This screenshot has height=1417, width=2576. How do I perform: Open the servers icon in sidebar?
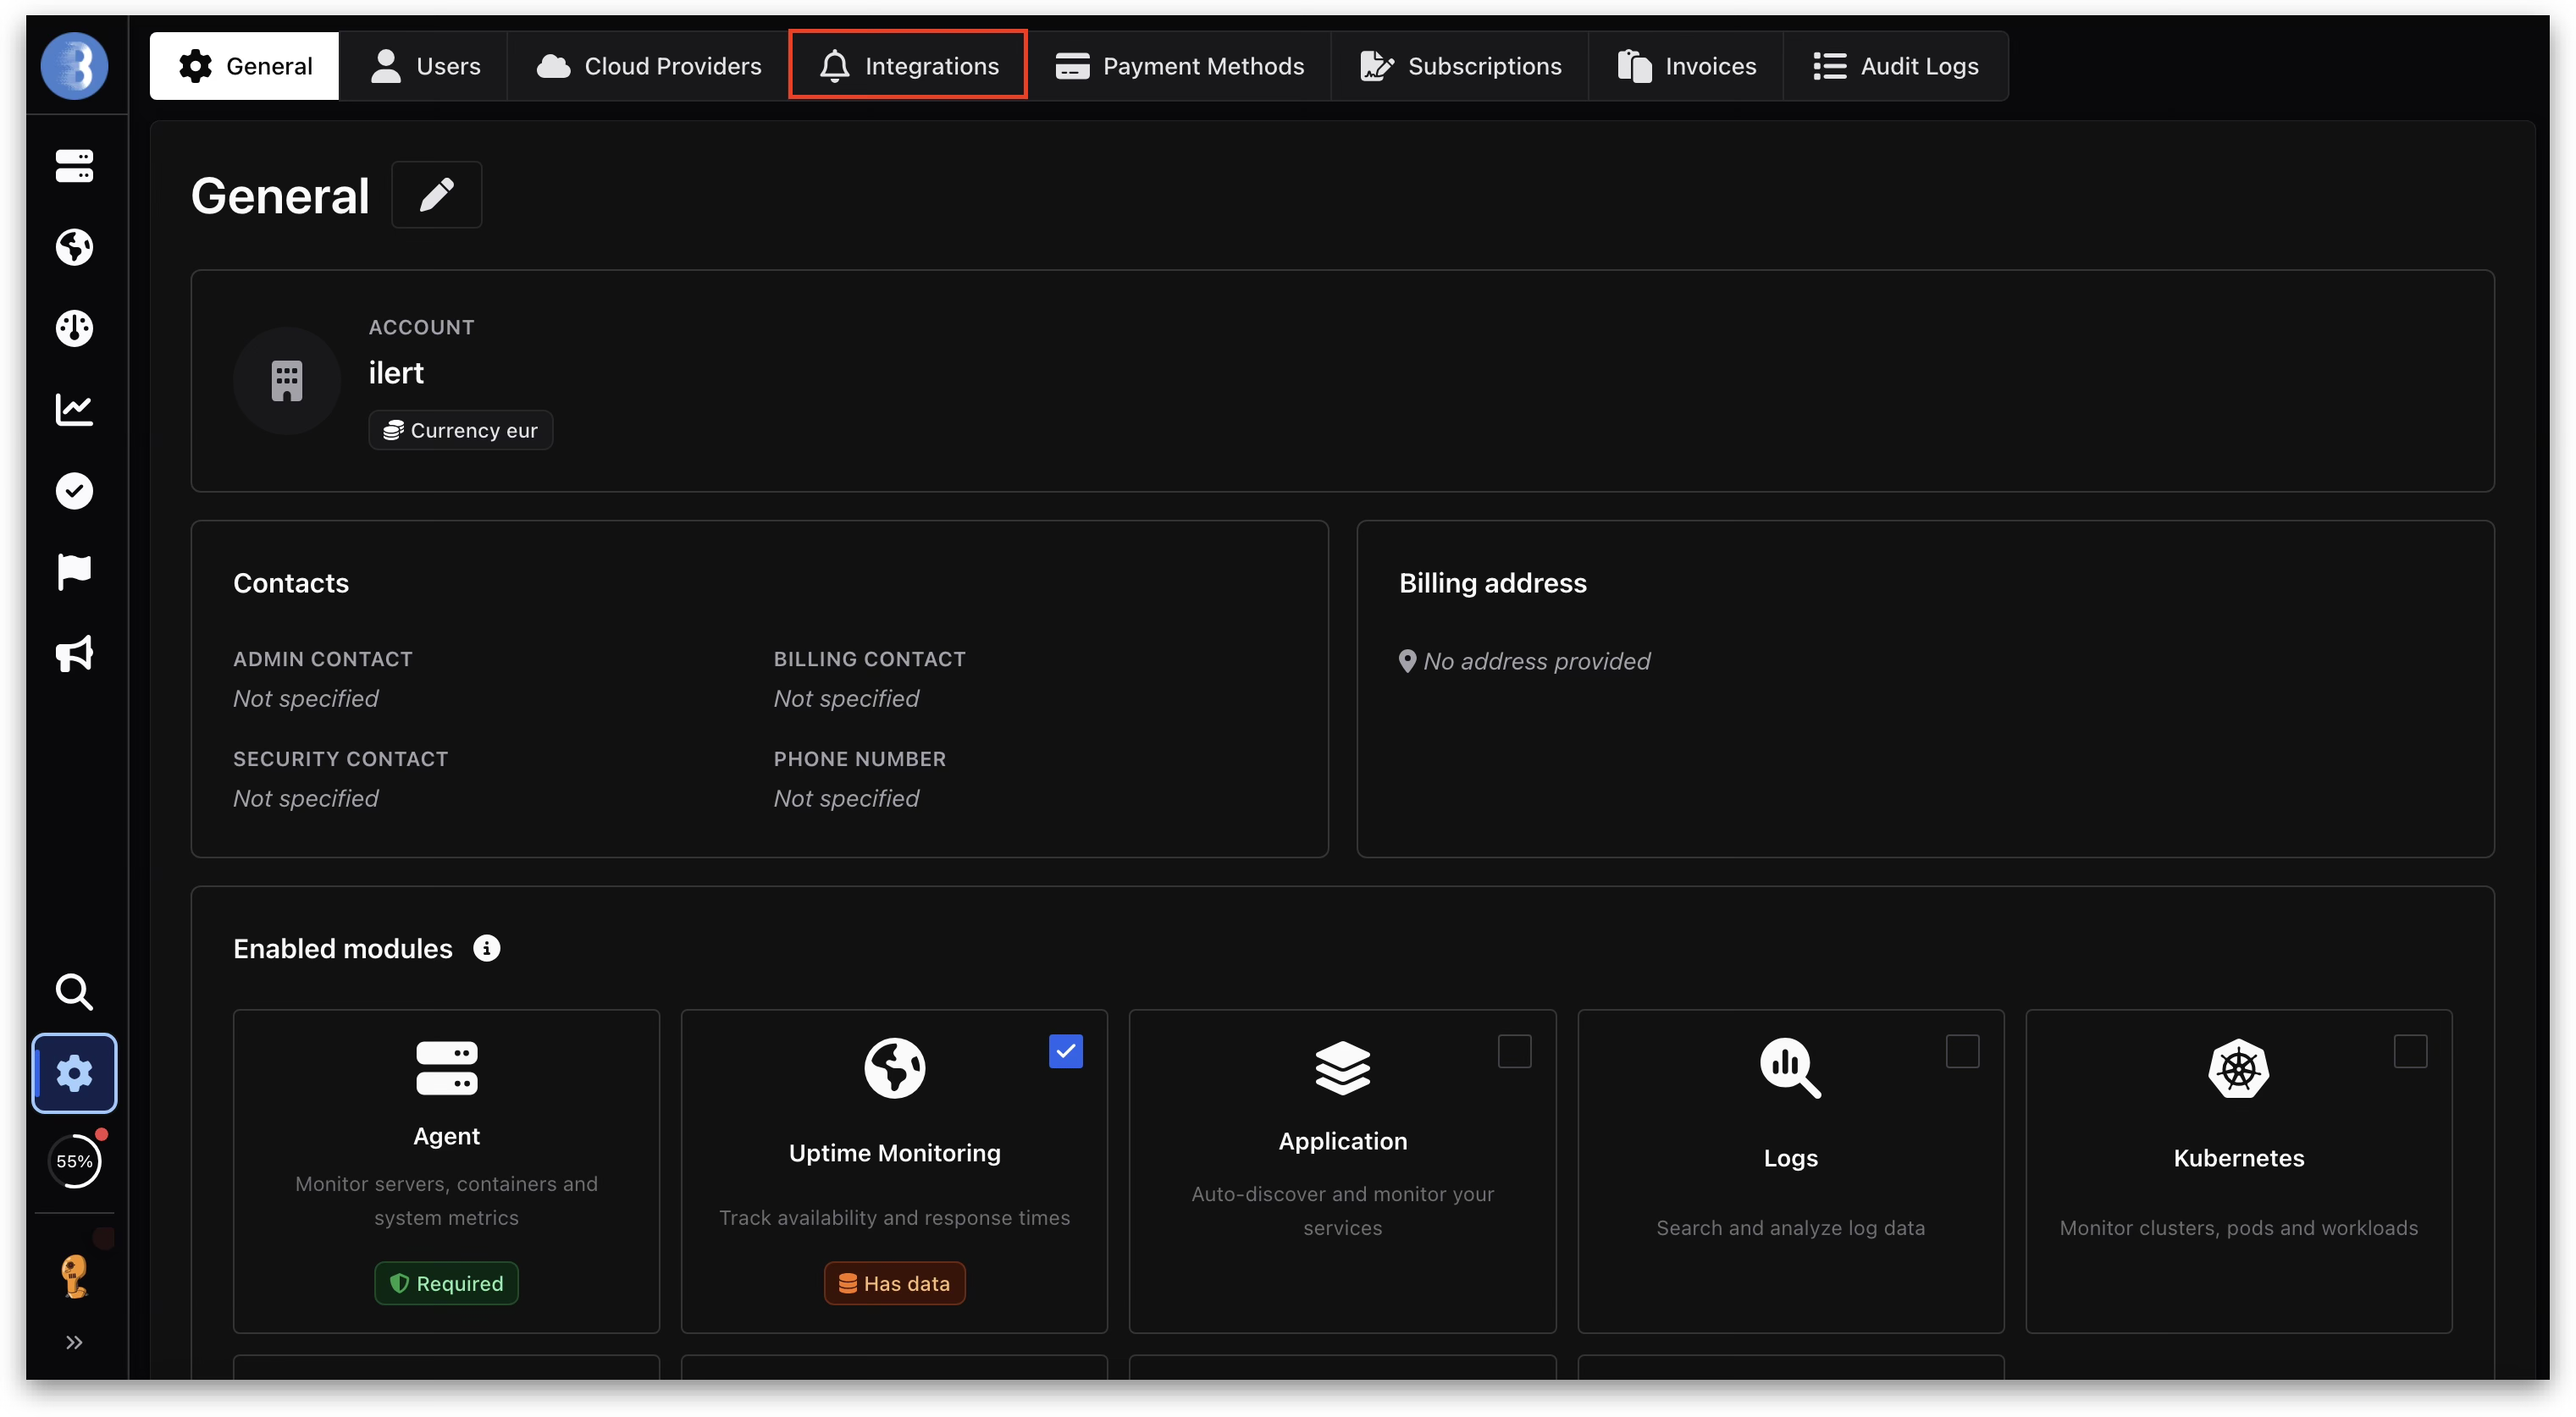pos(74,166)
